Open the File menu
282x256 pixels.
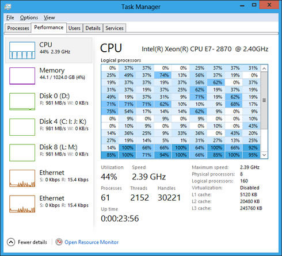(x=10, y=17)
